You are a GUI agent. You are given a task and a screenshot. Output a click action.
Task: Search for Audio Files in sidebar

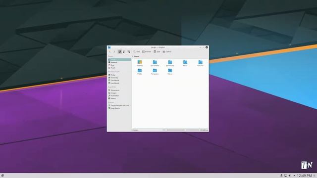pos(119,95)
